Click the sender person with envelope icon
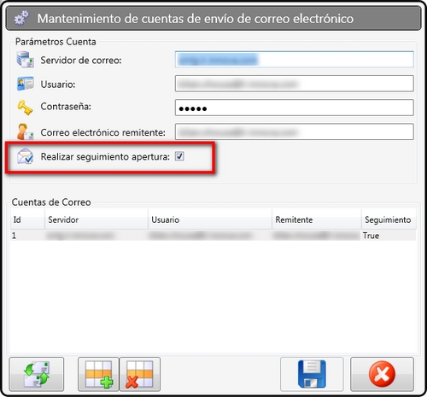This screenshot has width=427, height=397. point(25,131)
